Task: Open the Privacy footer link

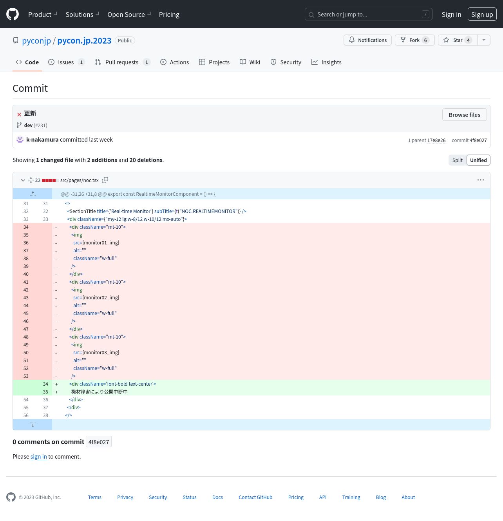Action: (125, 497)
